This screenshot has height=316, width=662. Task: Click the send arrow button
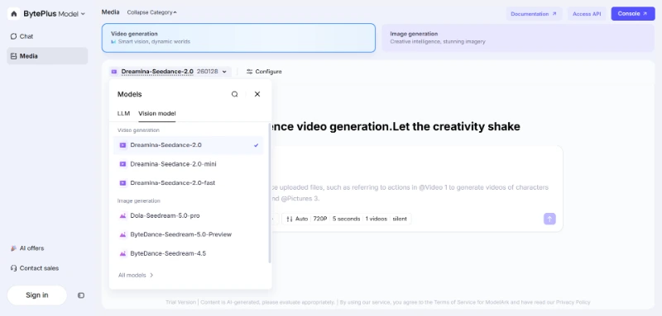point(549,219)
